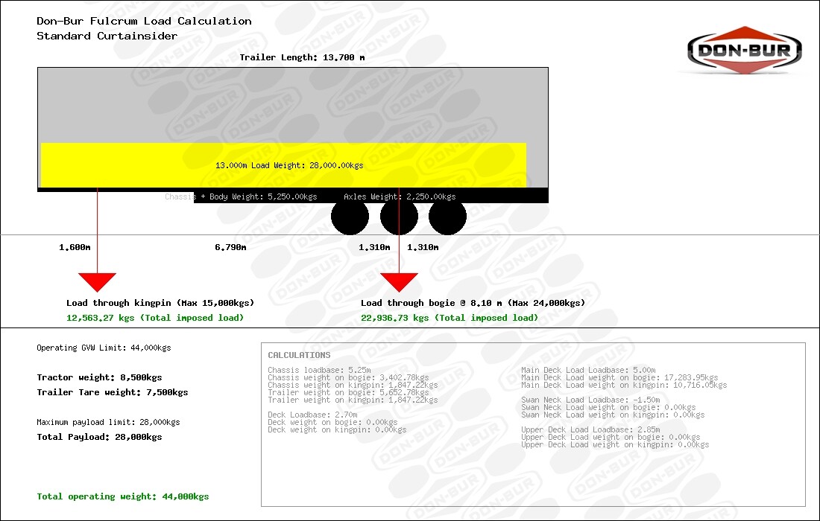Image resolution: width=820 pixels, height=521 pixels.
Task: Click 'Deck weight on bogie: 0.00kgs'
Action: [x=332, y=422]
